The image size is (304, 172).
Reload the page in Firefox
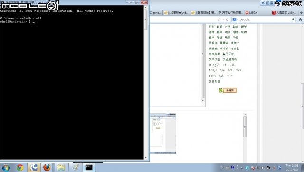pyautogui.click(x=227, y=19)
